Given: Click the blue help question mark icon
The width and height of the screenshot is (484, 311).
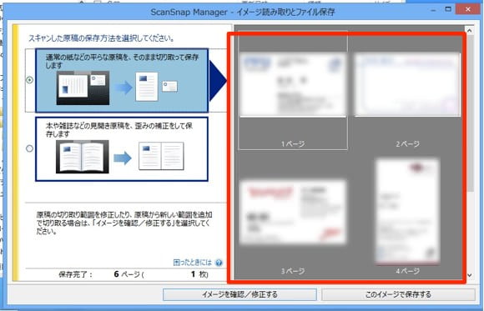Looking at the screenshot, I should (x=219, y=263).
